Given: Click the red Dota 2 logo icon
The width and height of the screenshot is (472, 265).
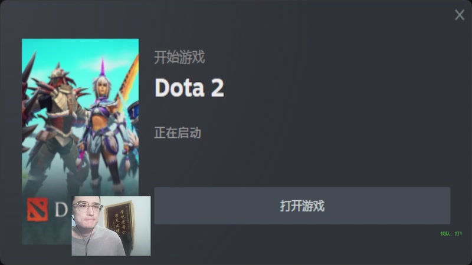Looking at the screenshot, I should 37,210.
